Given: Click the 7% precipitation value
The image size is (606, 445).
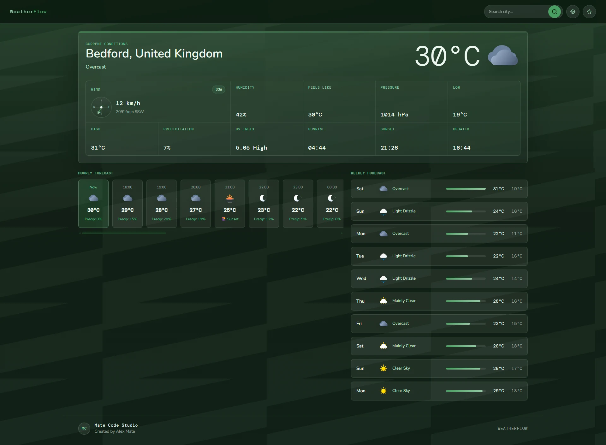Looking at the screenshot, I should coord(167,148).
